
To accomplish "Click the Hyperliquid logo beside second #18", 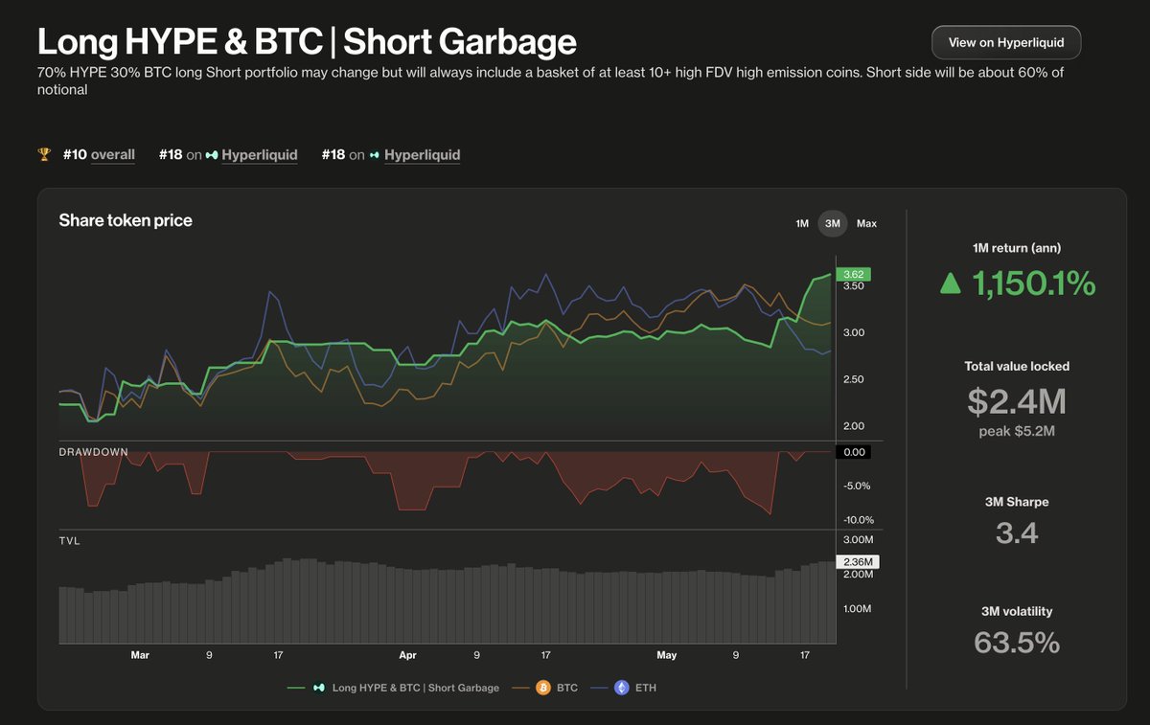I will tap(375, 155).
